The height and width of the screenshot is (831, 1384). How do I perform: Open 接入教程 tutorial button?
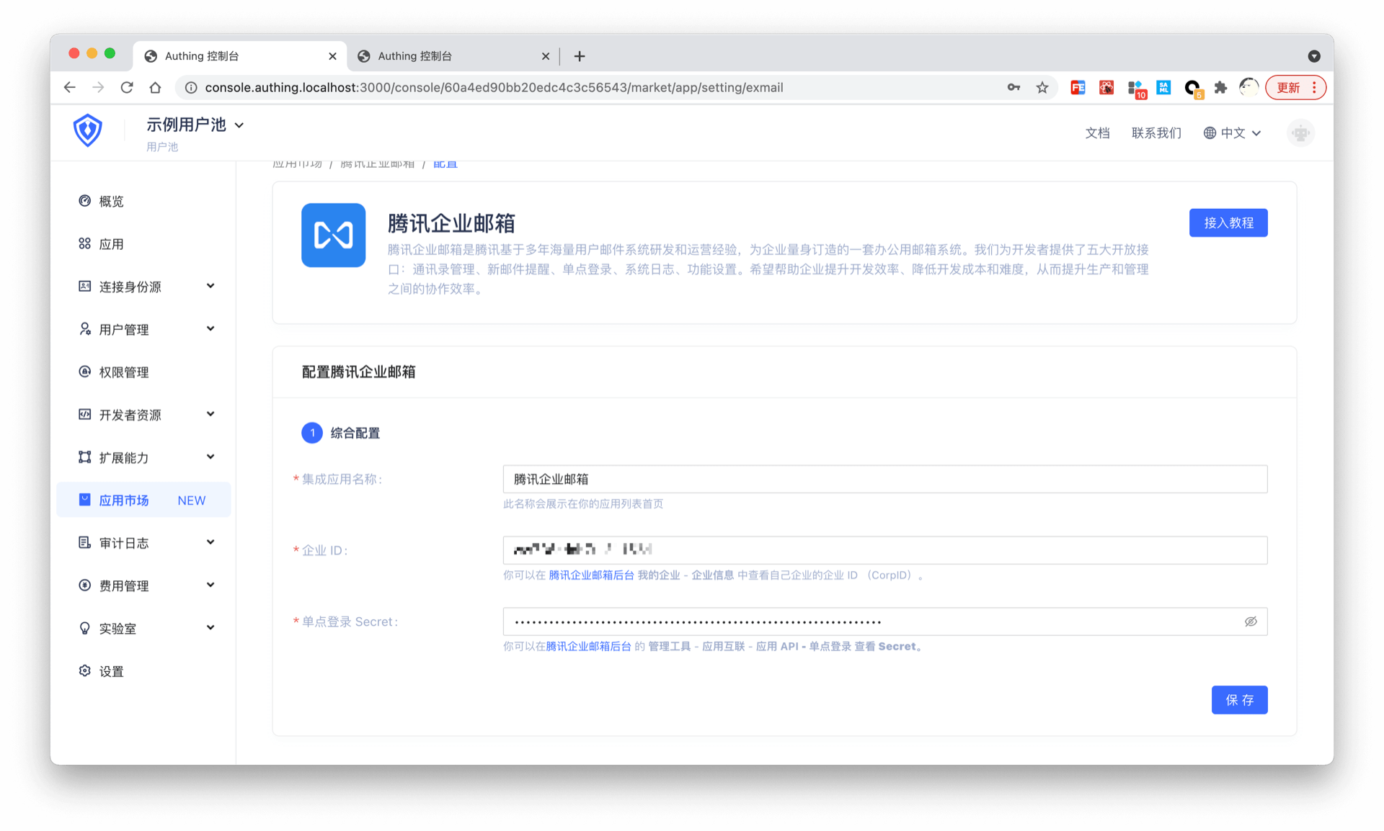(1228, 223)
